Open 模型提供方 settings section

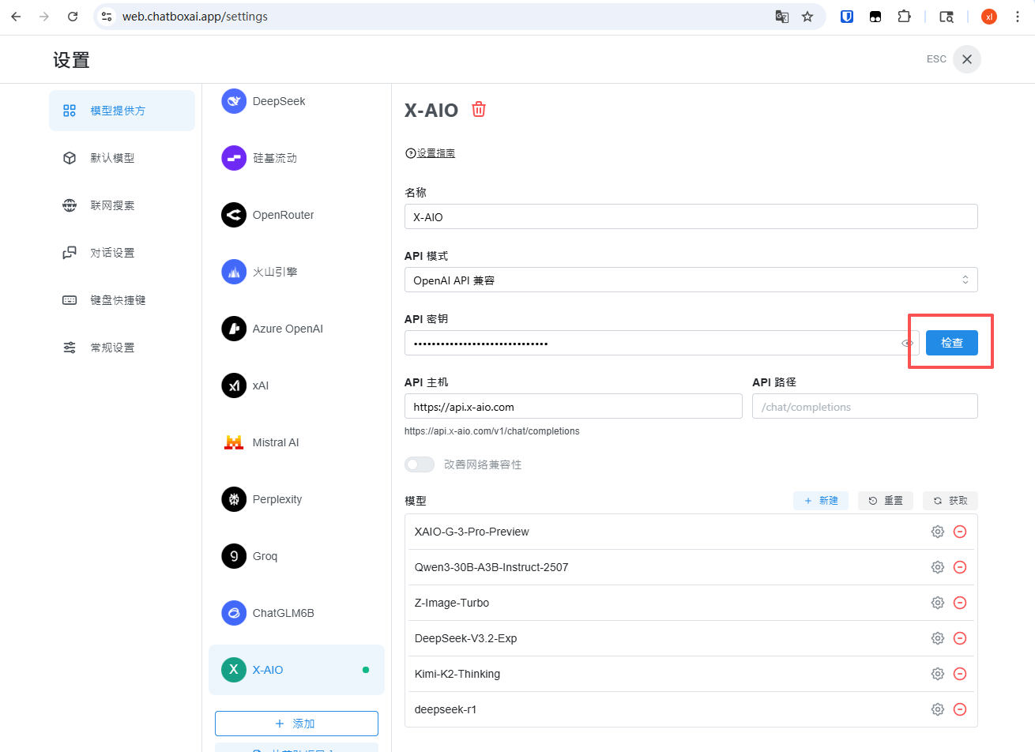pos(122,111)
